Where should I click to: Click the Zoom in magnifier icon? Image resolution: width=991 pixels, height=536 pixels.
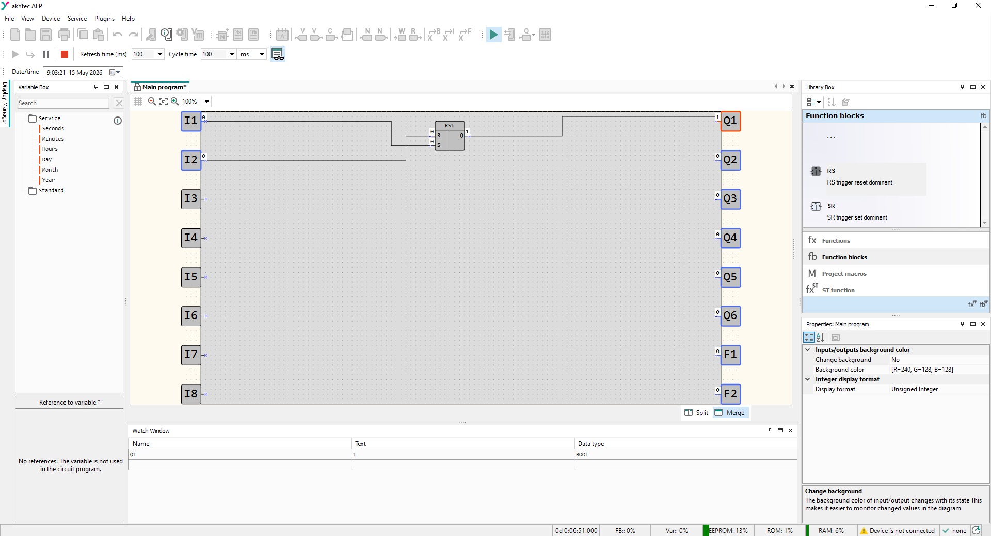[x=174, y=102]
